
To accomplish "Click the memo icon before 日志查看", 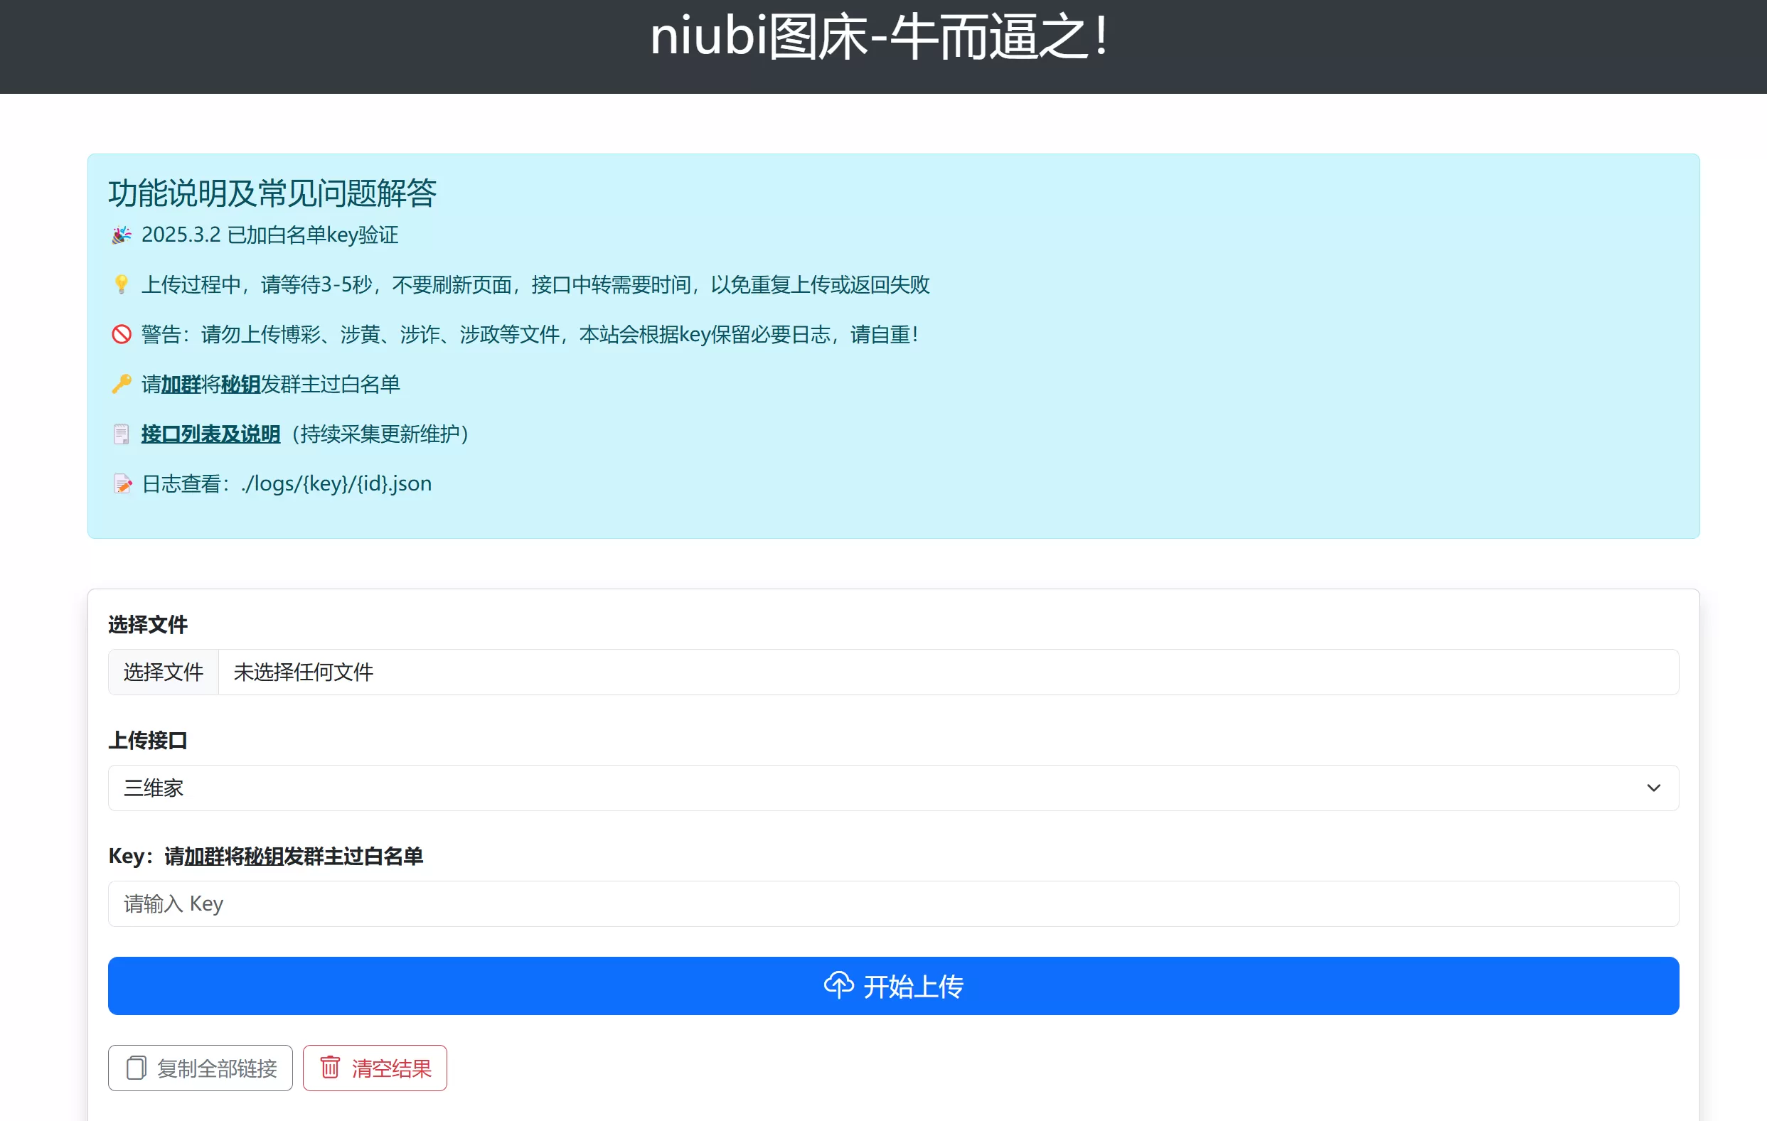I will 121,483.
